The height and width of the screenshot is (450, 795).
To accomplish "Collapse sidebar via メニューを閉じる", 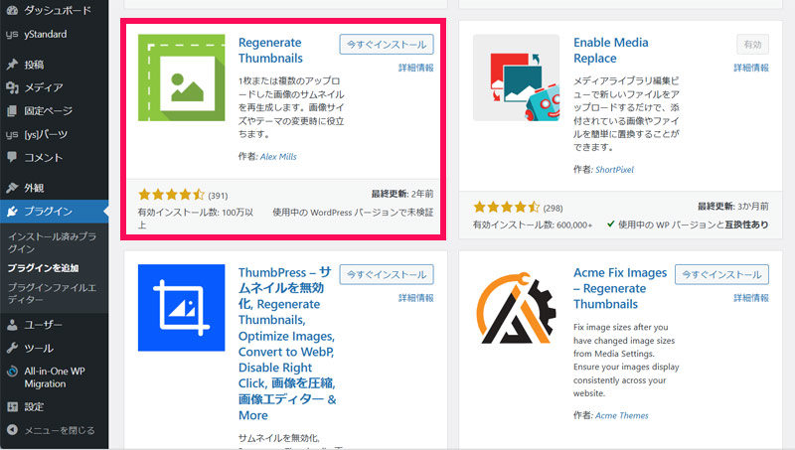I will coord(55,430).
